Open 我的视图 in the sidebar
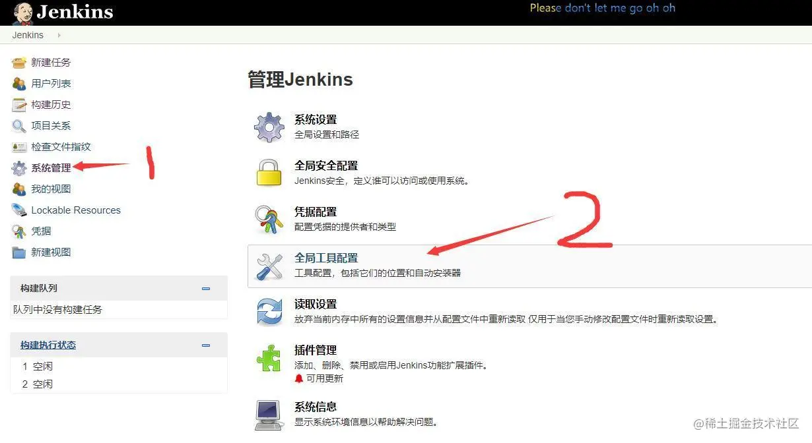The width and height of the screenshot is (812, 443). (51, 189)
